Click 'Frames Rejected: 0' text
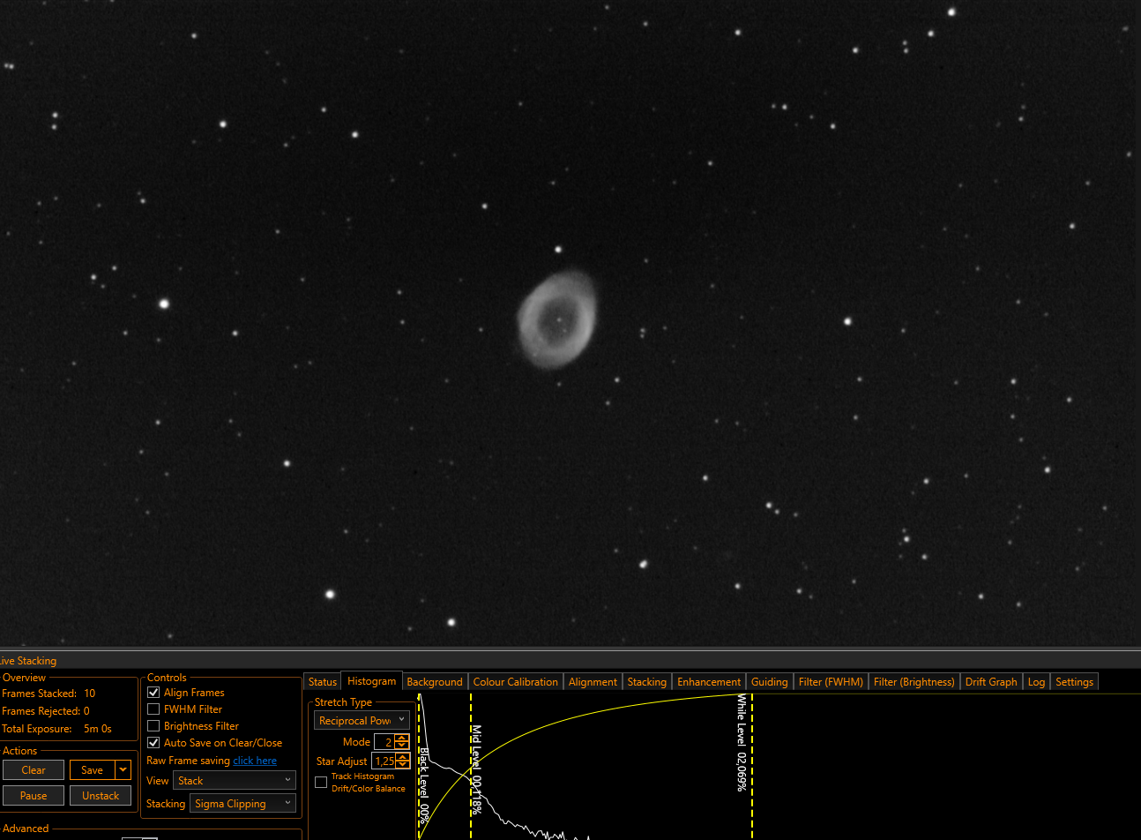Image resolution: width=1141 pixels, height=840 pixels. pyautogui.click(x=46, y=711)
